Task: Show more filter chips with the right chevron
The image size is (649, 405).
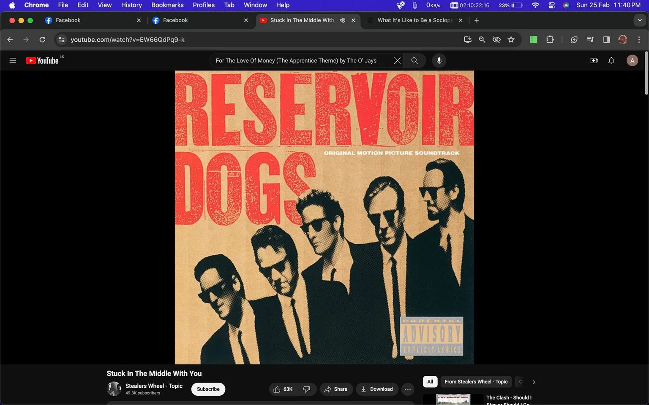Action: point(533,382)
